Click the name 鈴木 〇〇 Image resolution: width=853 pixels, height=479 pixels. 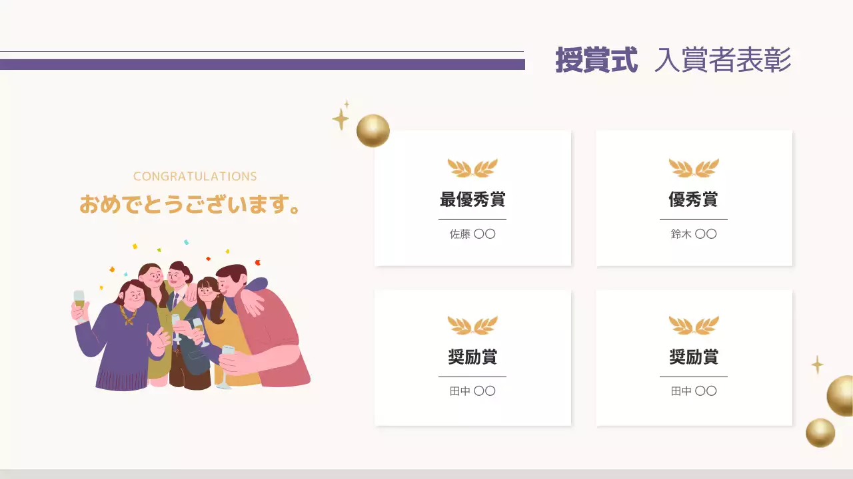tap(694, 234)
